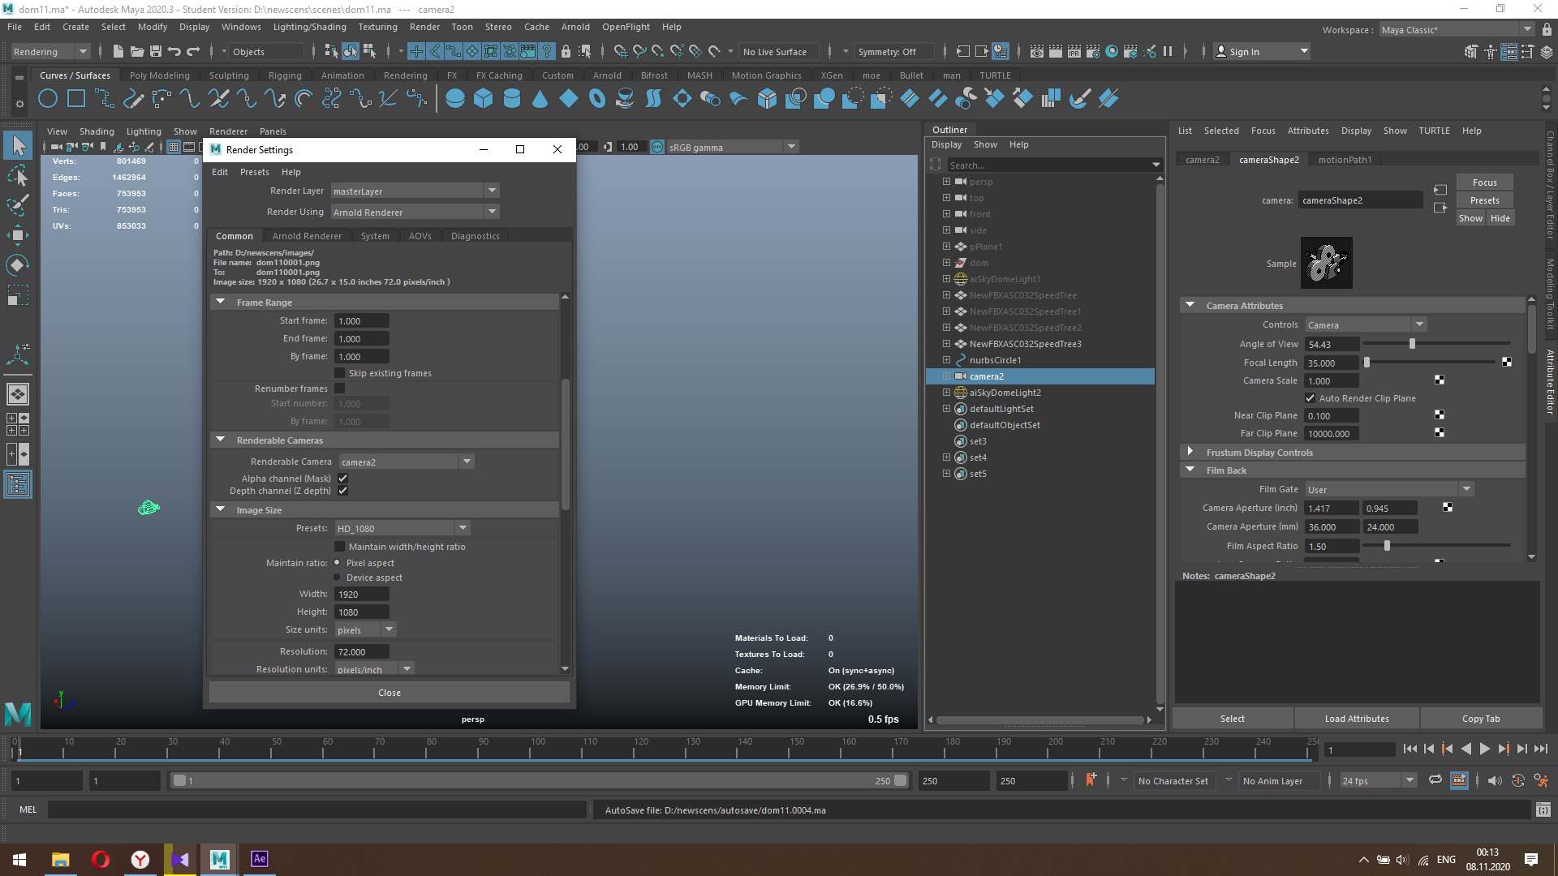Open Image Size Presets dropdown
Viewport: 1558px width, 876px height.
pos(402,528)
